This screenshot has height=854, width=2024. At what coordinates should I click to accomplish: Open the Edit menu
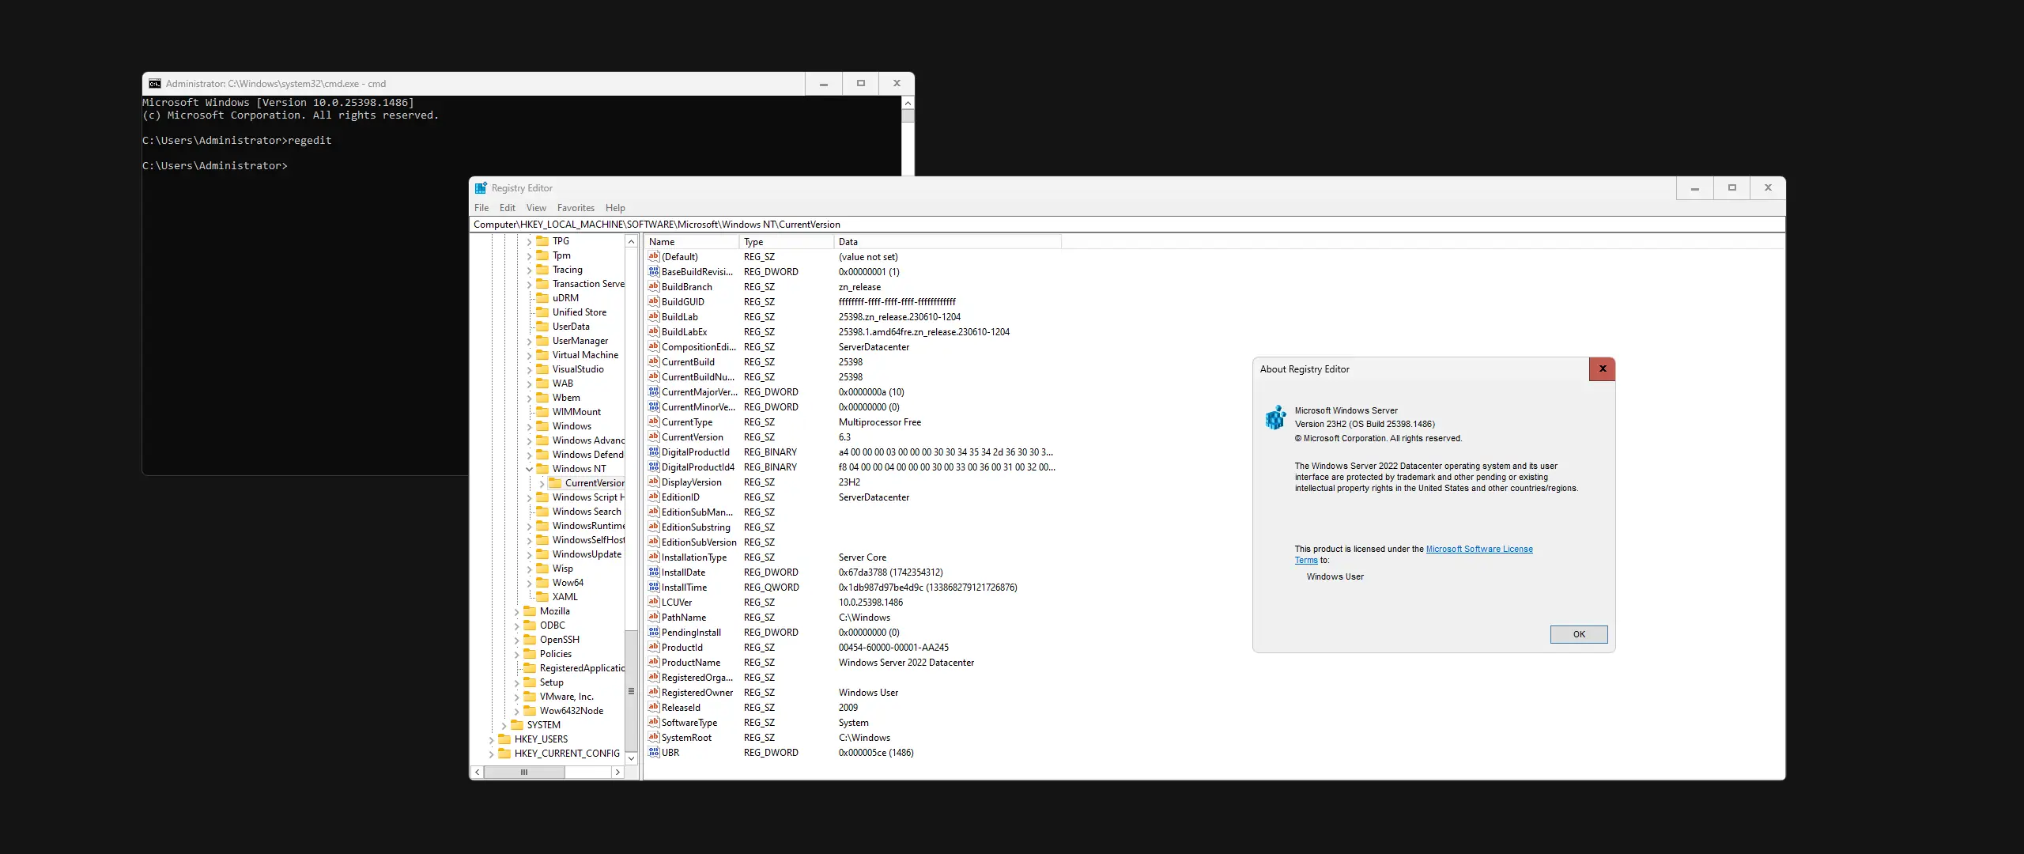click(507, 208)
